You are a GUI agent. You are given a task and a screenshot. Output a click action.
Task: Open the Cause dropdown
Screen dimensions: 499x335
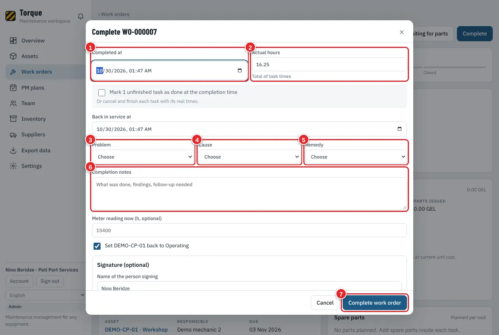point(249,157)
